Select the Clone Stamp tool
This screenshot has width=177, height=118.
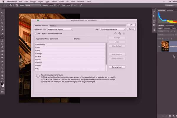[x=2, y=40]
